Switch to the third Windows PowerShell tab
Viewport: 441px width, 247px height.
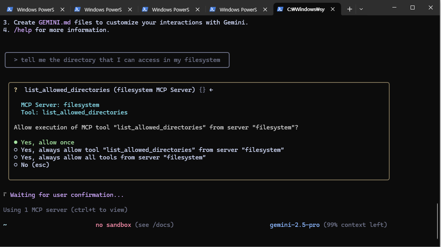170,9
